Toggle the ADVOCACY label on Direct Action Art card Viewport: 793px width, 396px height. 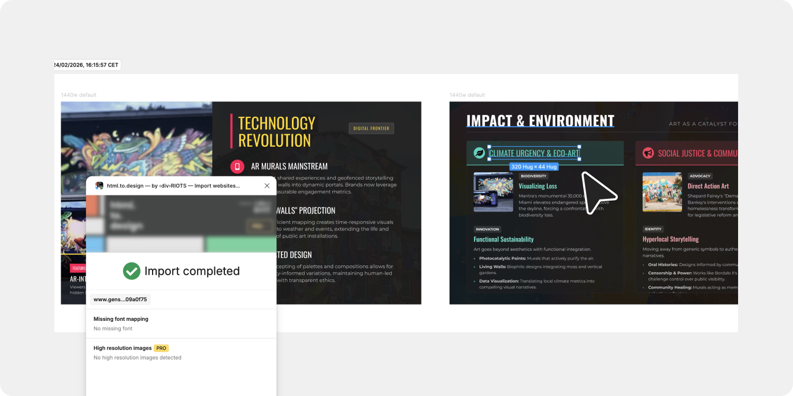tap(699, 176)
